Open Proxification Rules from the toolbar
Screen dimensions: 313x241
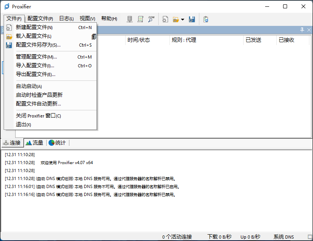tap(140, 19)
